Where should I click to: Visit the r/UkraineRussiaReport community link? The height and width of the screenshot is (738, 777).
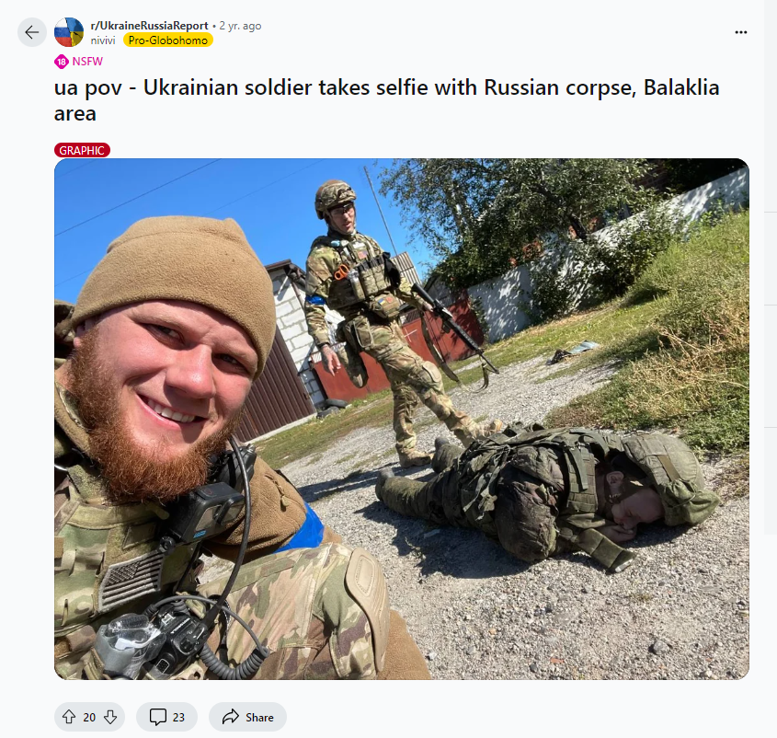(x=149, y=25)
